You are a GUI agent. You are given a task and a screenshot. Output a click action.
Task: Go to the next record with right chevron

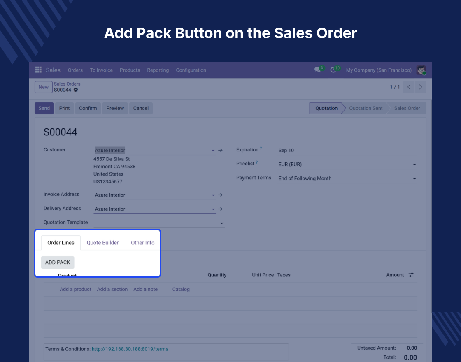click(x=420, y=87)
